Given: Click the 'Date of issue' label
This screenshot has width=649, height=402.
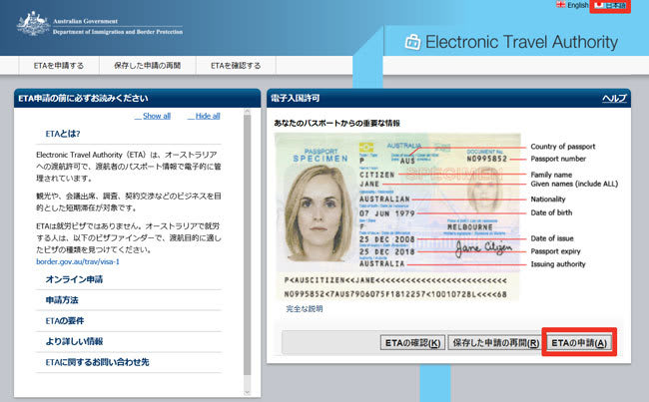Looking at the screenshot, I should 552,238.
